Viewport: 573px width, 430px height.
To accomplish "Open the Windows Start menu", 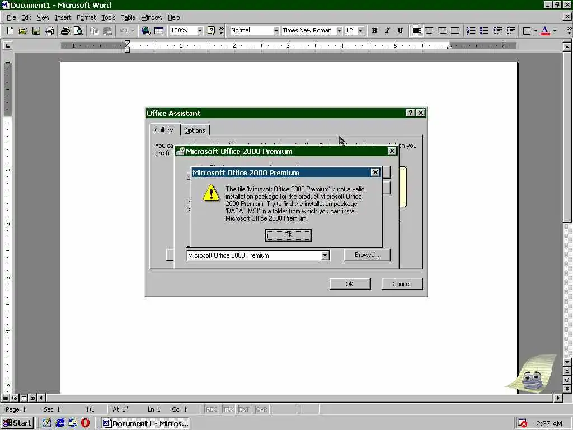I will [17, 423].
